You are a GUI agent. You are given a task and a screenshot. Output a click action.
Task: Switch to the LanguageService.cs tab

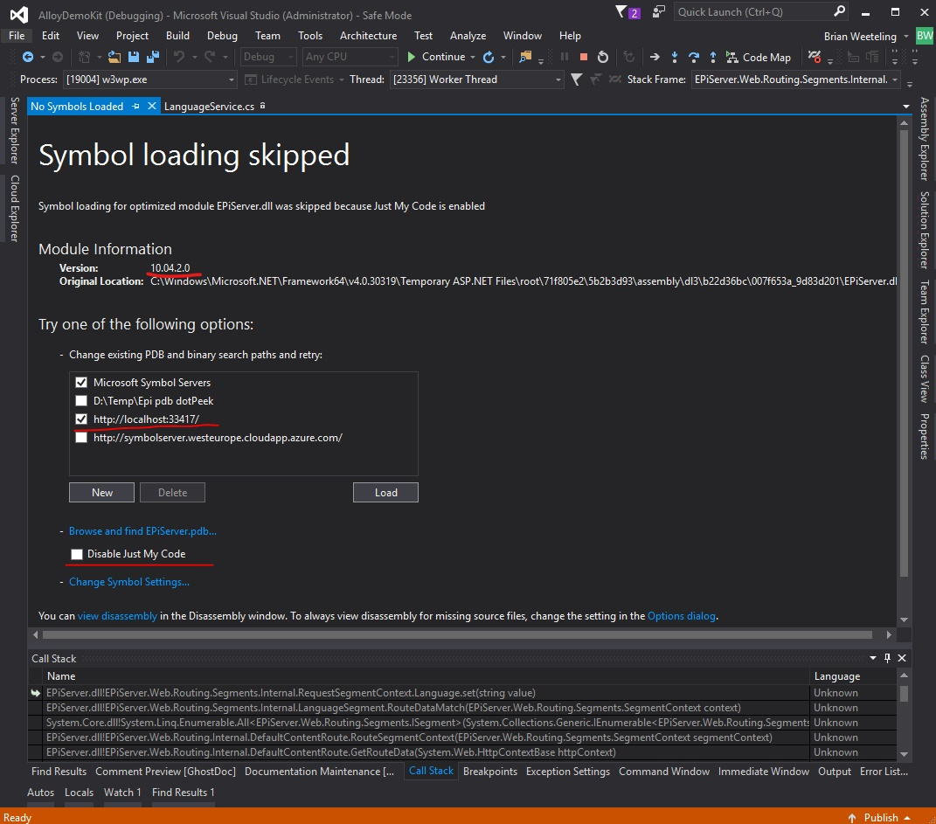[209, 107]
